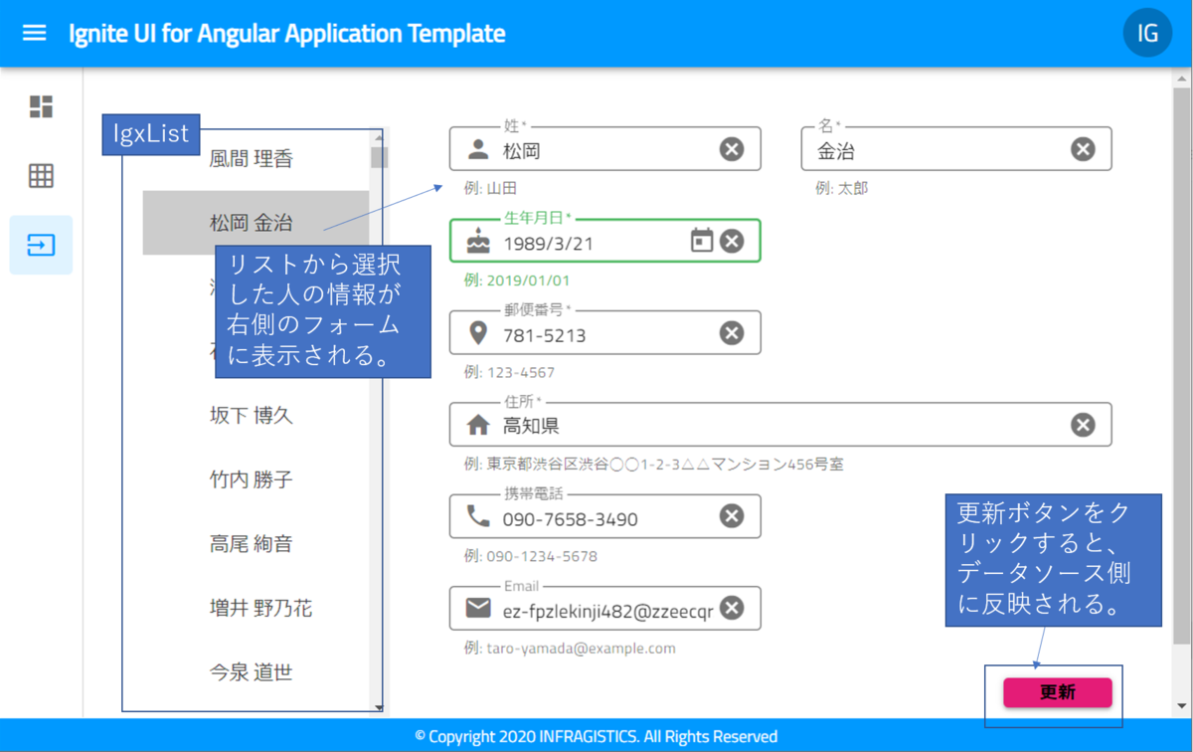The image size is (1193, 752).
Task: Select 松岡 金治 in the list
Action: coord(256,223)
